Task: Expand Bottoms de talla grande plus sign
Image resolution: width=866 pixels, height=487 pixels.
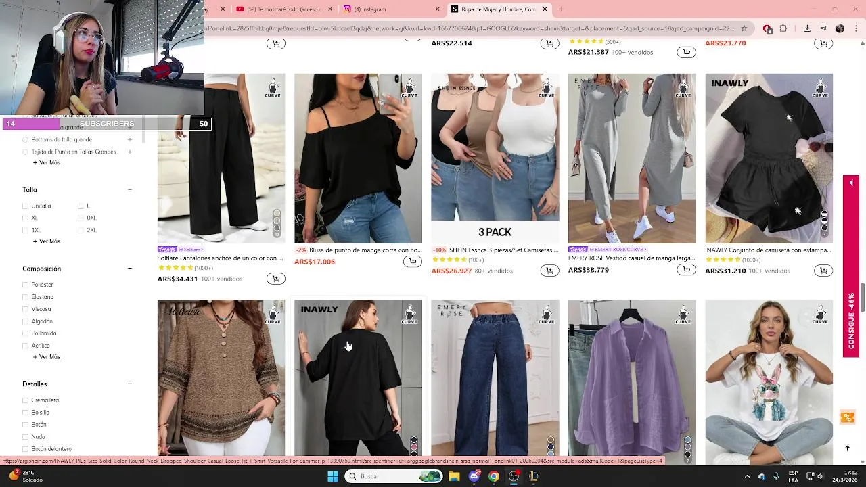Action: [x=130, y=139]
